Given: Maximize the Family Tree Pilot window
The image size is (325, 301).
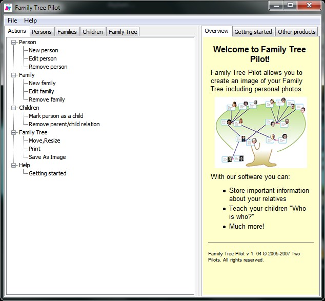Looking at the screenshot, I should 290,5.
